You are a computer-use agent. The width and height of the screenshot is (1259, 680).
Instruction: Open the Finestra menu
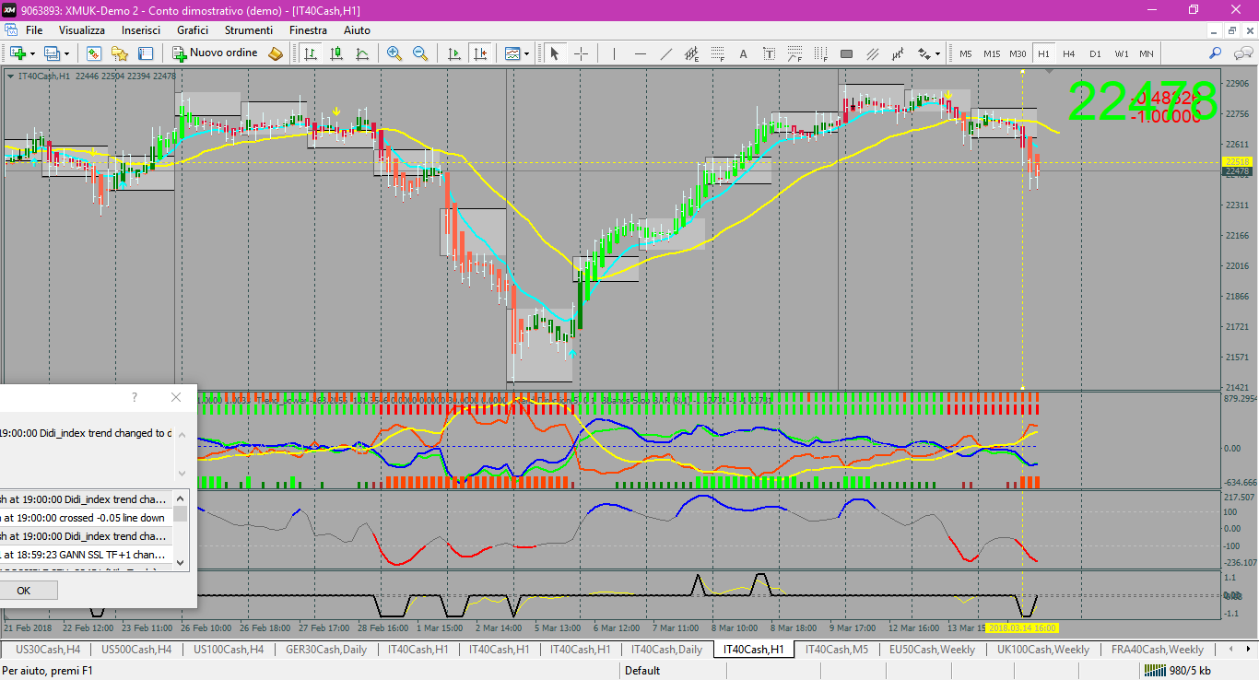pos(308,30)
